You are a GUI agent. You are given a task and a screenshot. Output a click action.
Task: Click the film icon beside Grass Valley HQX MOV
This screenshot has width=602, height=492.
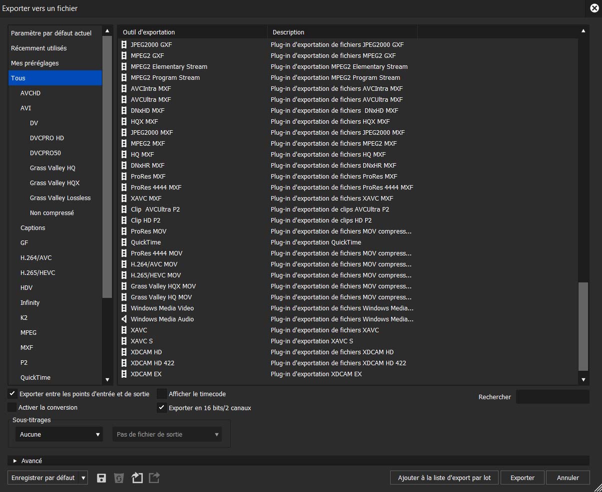tap(124, 286)
